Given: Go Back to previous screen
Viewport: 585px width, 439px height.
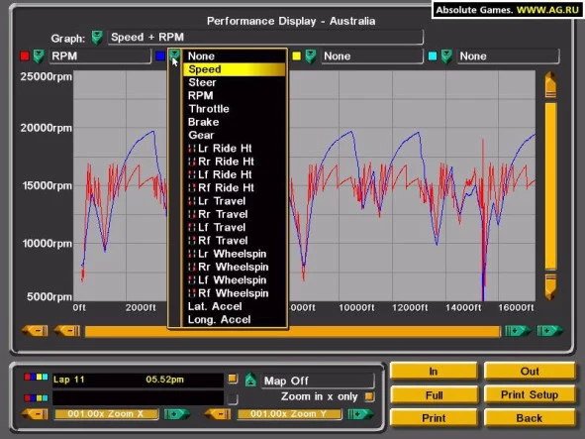Looking at the screenshot, I should pos(530,418).
